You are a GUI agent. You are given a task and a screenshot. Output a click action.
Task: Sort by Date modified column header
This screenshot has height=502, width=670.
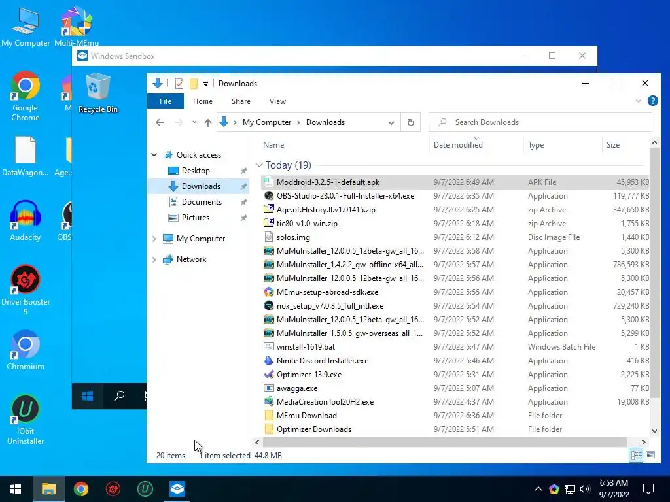(476, 145)
